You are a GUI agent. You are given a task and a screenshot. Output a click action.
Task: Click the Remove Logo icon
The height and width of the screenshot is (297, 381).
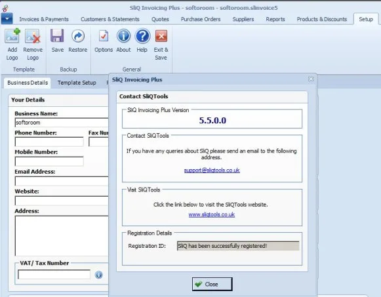33,36
